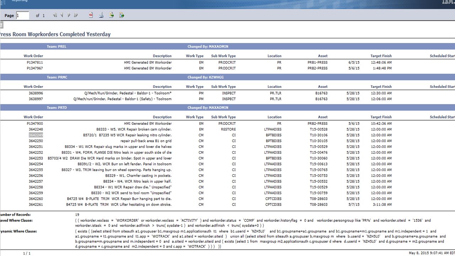Go to the first report page
This screenshot has width=455, height=256.
55,15
